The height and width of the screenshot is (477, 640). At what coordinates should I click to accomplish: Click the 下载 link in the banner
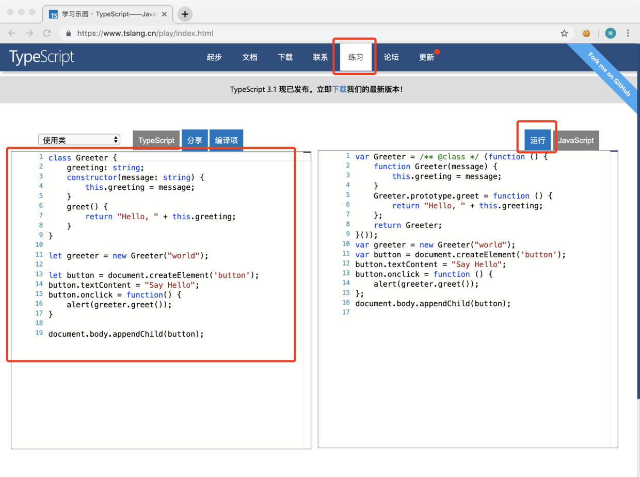[338, 89]
